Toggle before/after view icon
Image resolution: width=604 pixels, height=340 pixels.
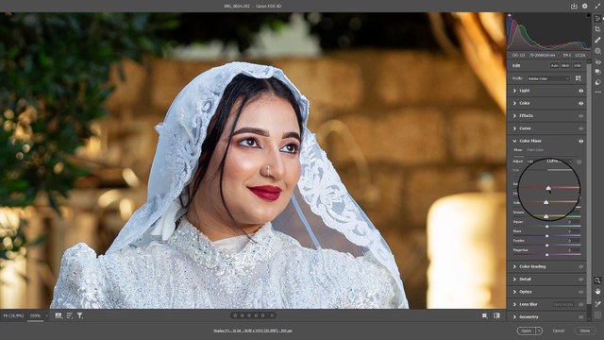coord(497,315)
